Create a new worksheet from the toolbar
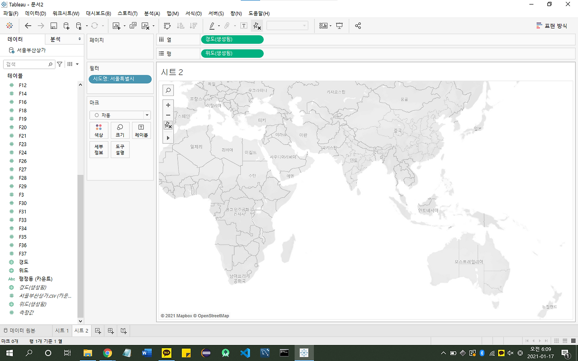The height and width of the screenshot is (361, 578). (x=116, y=26)
